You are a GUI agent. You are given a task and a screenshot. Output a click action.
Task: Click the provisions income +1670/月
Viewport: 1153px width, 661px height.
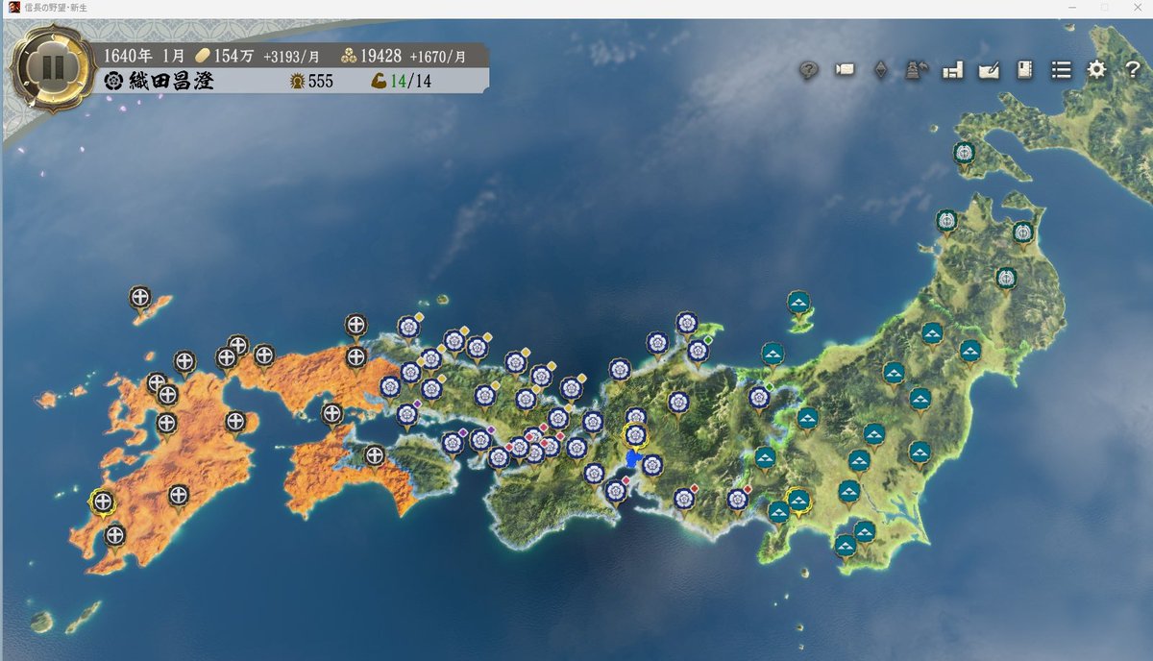[x=438, y=57]
